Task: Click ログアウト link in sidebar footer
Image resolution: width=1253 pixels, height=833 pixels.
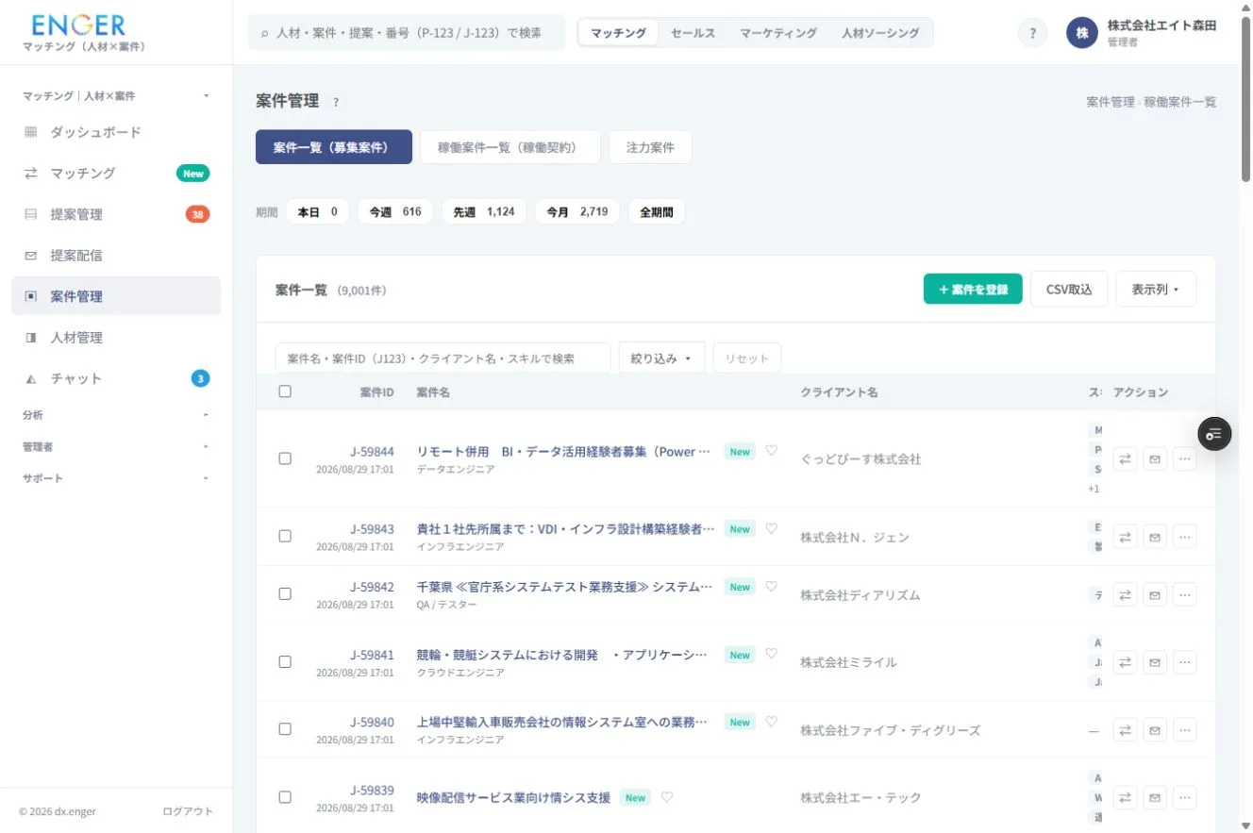Action: click(x=188, y=811)
